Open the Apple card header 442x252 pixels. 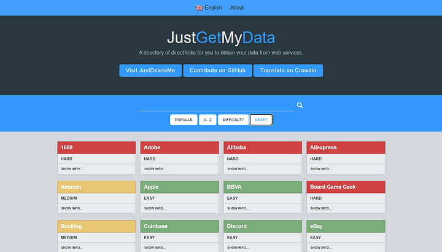179,187
